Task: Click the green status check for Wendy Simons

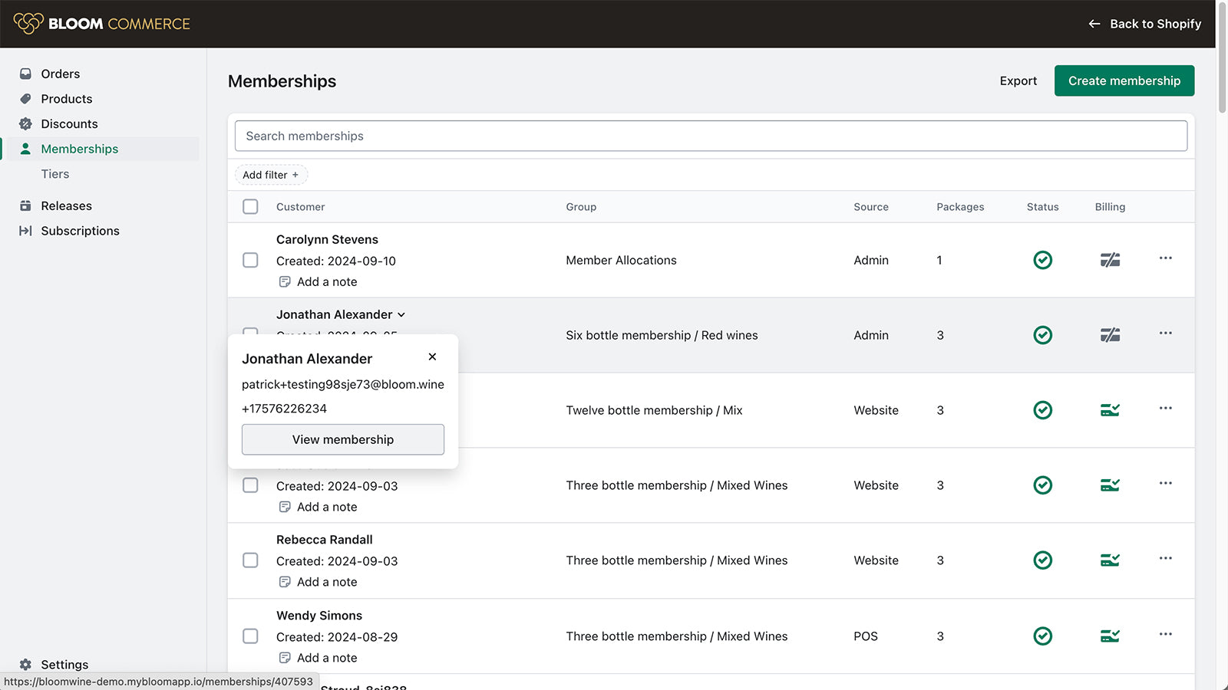Action: (x=1042, y=636)
